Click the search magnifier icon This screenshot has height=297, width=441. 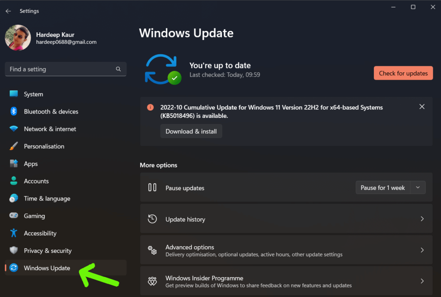[x=118, y=69]
